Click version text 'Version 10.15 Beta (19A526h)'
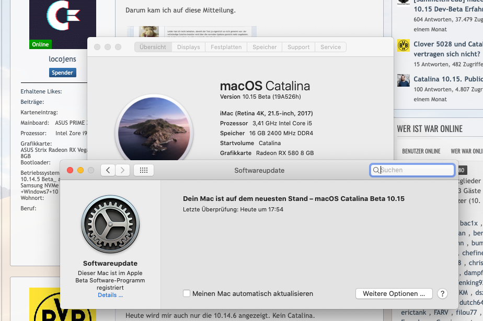Image resolution: width=483 pixels, height=321 pixels. click(260, 97)
